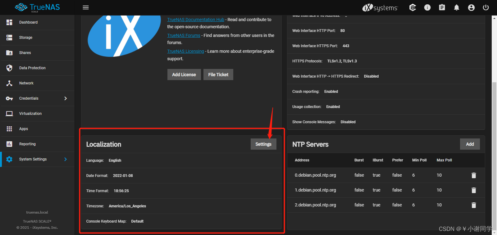Select Virtualization in sidebar
497x235 pixels.
click(x=37, y=114)
